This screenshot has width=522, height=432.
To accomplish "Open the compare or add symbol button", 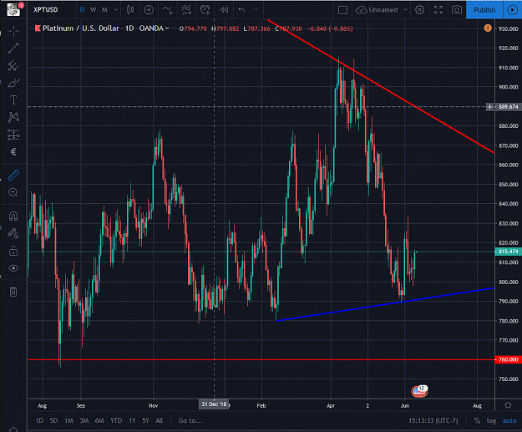I will pyautogui.click(x=149, y=10).
